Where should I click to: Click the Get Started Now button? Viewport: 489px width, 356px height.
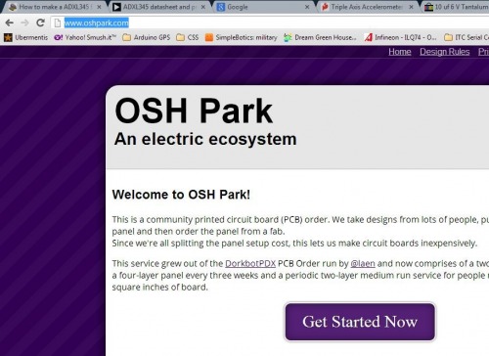(x=360, y=322)
